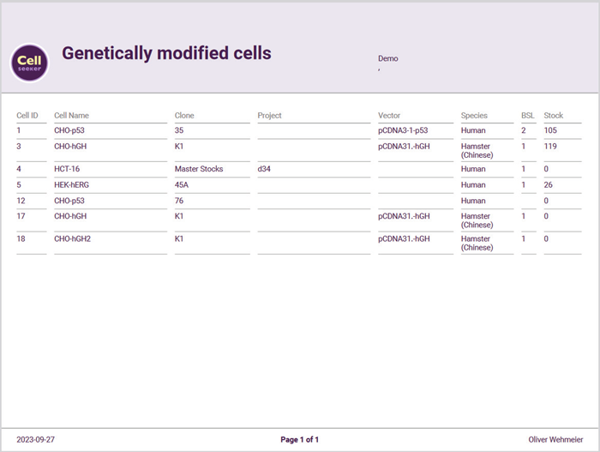This screenshot has width=600, height=452.
Task: Select the cell name "CHO-hGH2"
Action: 72,238
